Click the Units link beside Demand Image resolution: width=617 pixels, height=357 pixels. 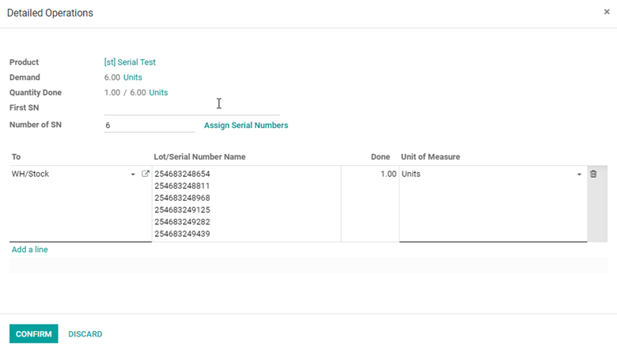coord(133,77)
